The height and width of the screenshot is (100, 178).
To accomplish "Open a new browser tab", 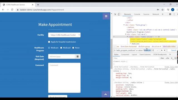I will coord(38,5).
